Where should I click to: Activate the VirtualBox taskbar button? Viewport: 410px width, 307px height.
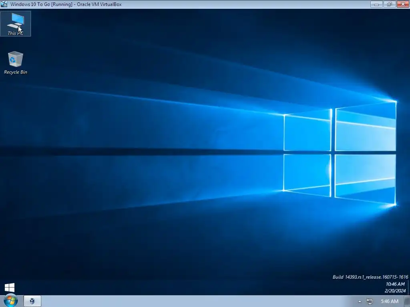click(x=32, y=301)
